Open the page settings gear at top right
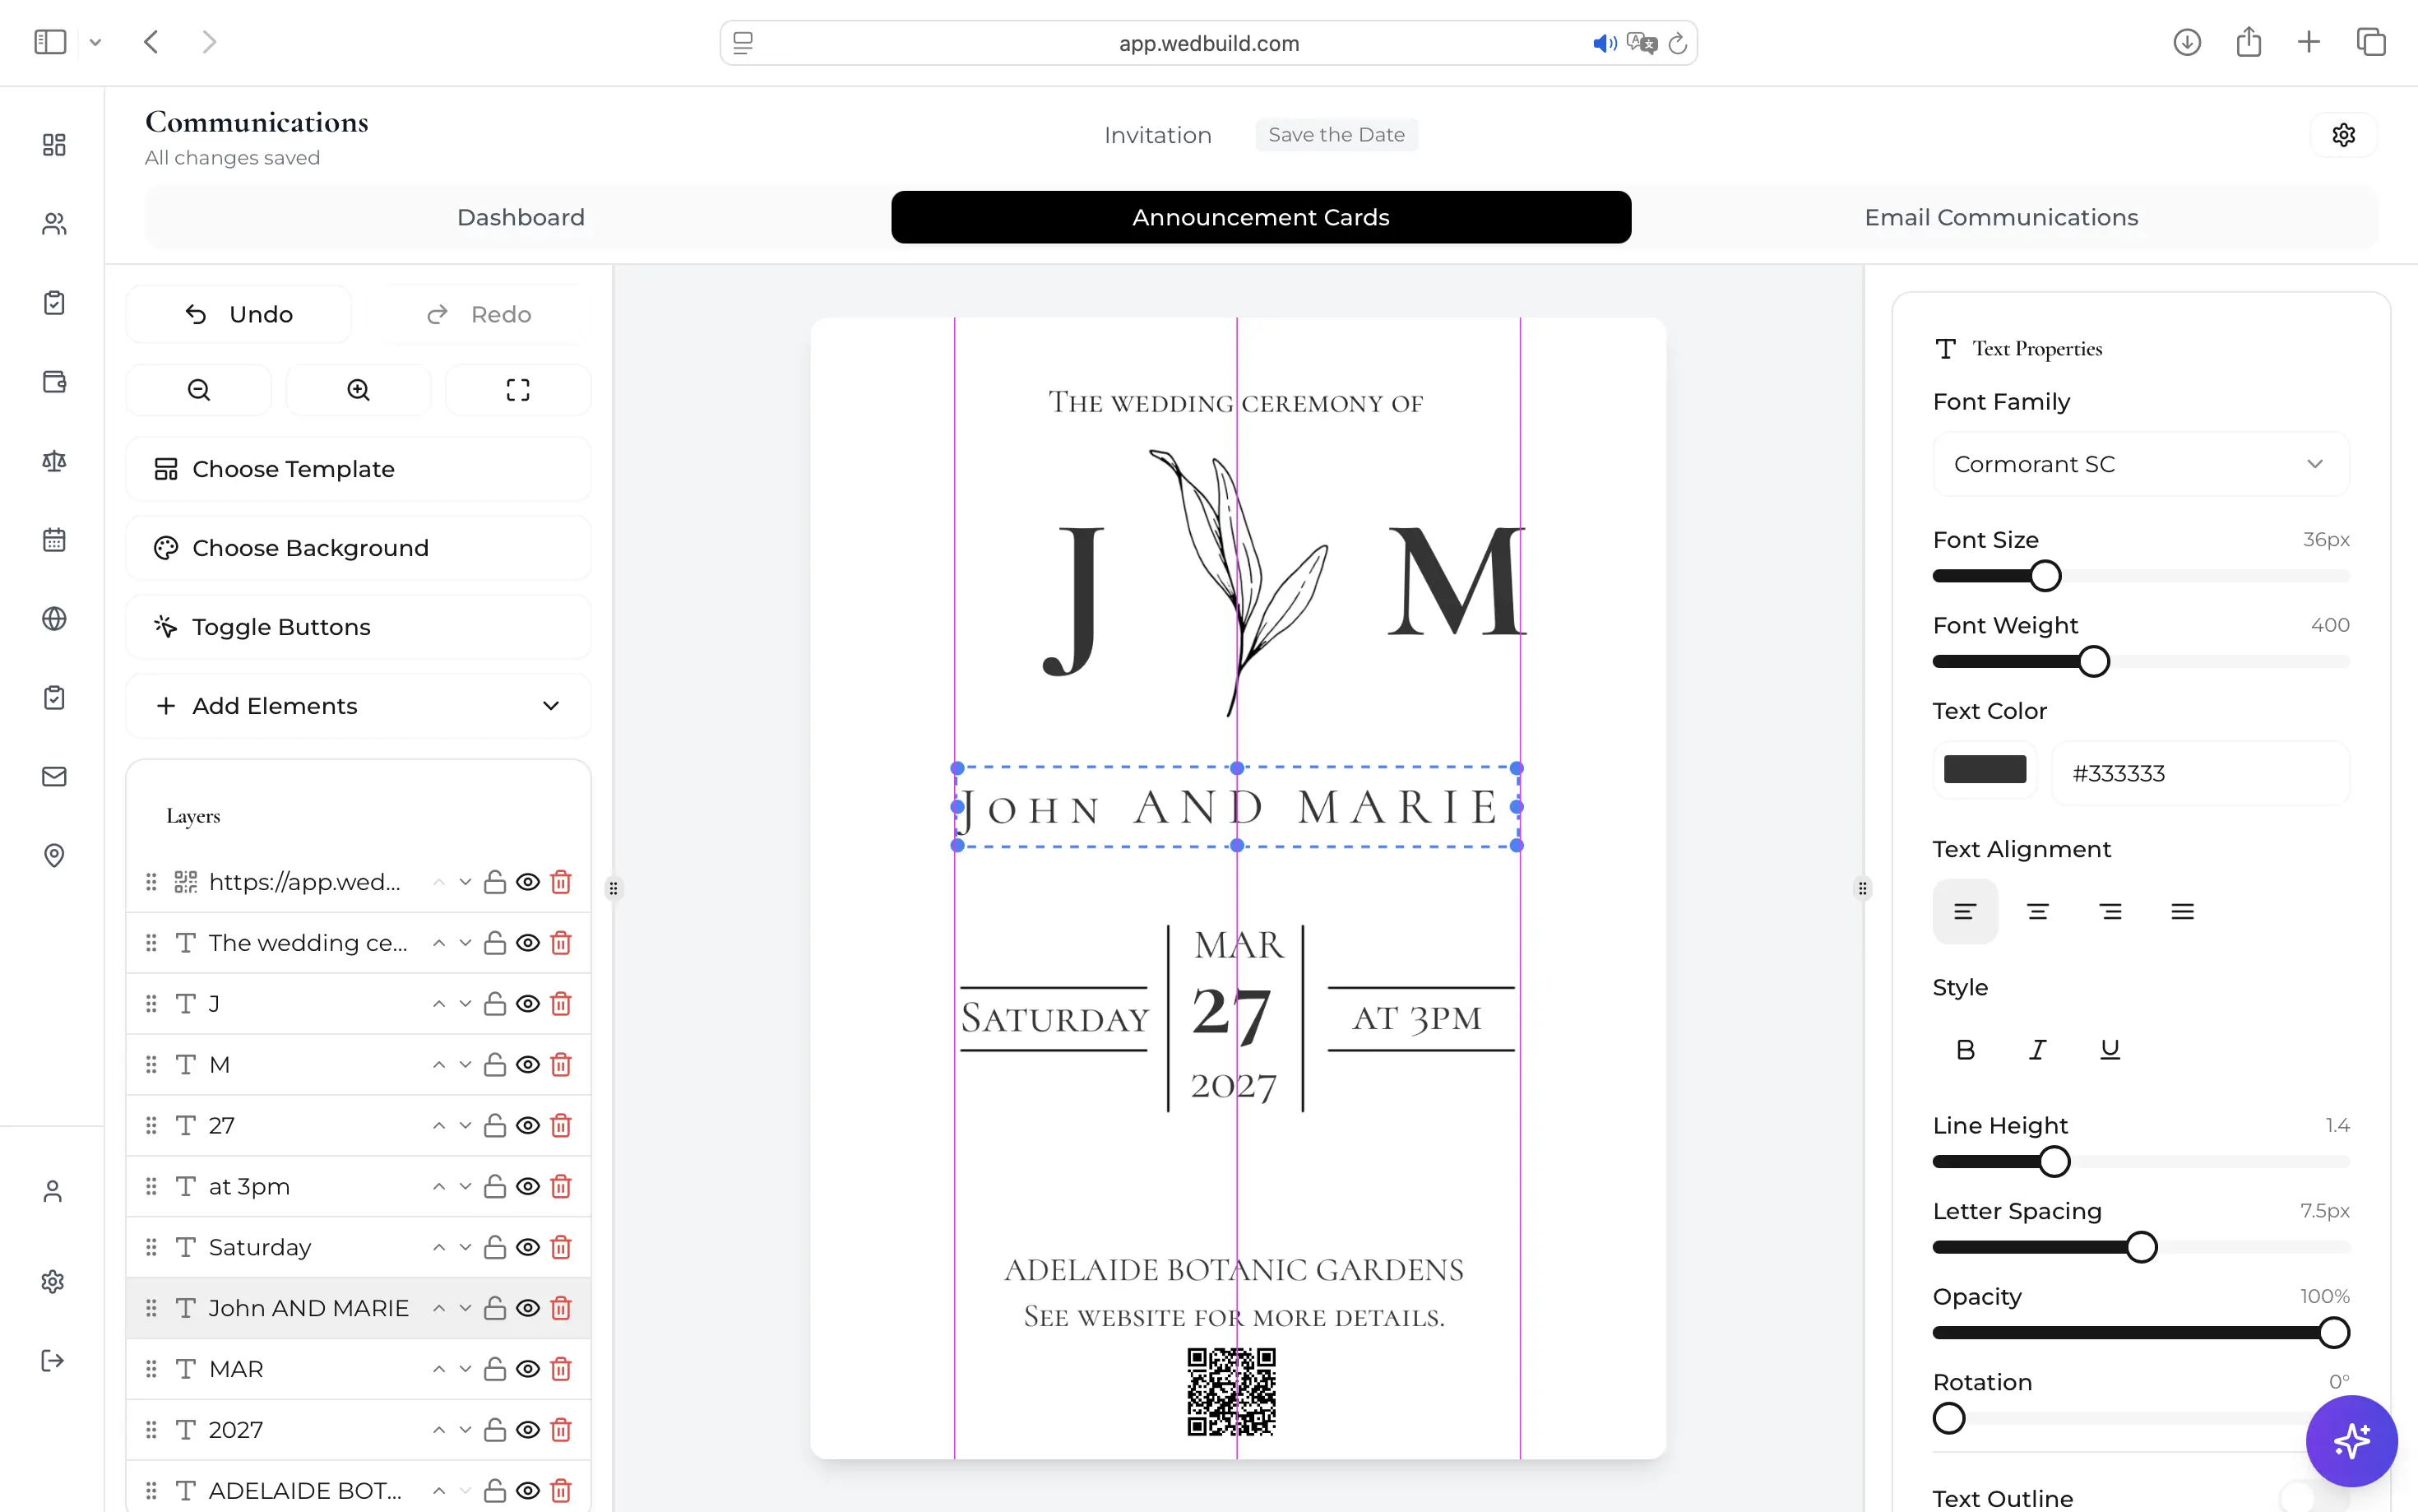2418x1512 pixels. coord(2344,135)
